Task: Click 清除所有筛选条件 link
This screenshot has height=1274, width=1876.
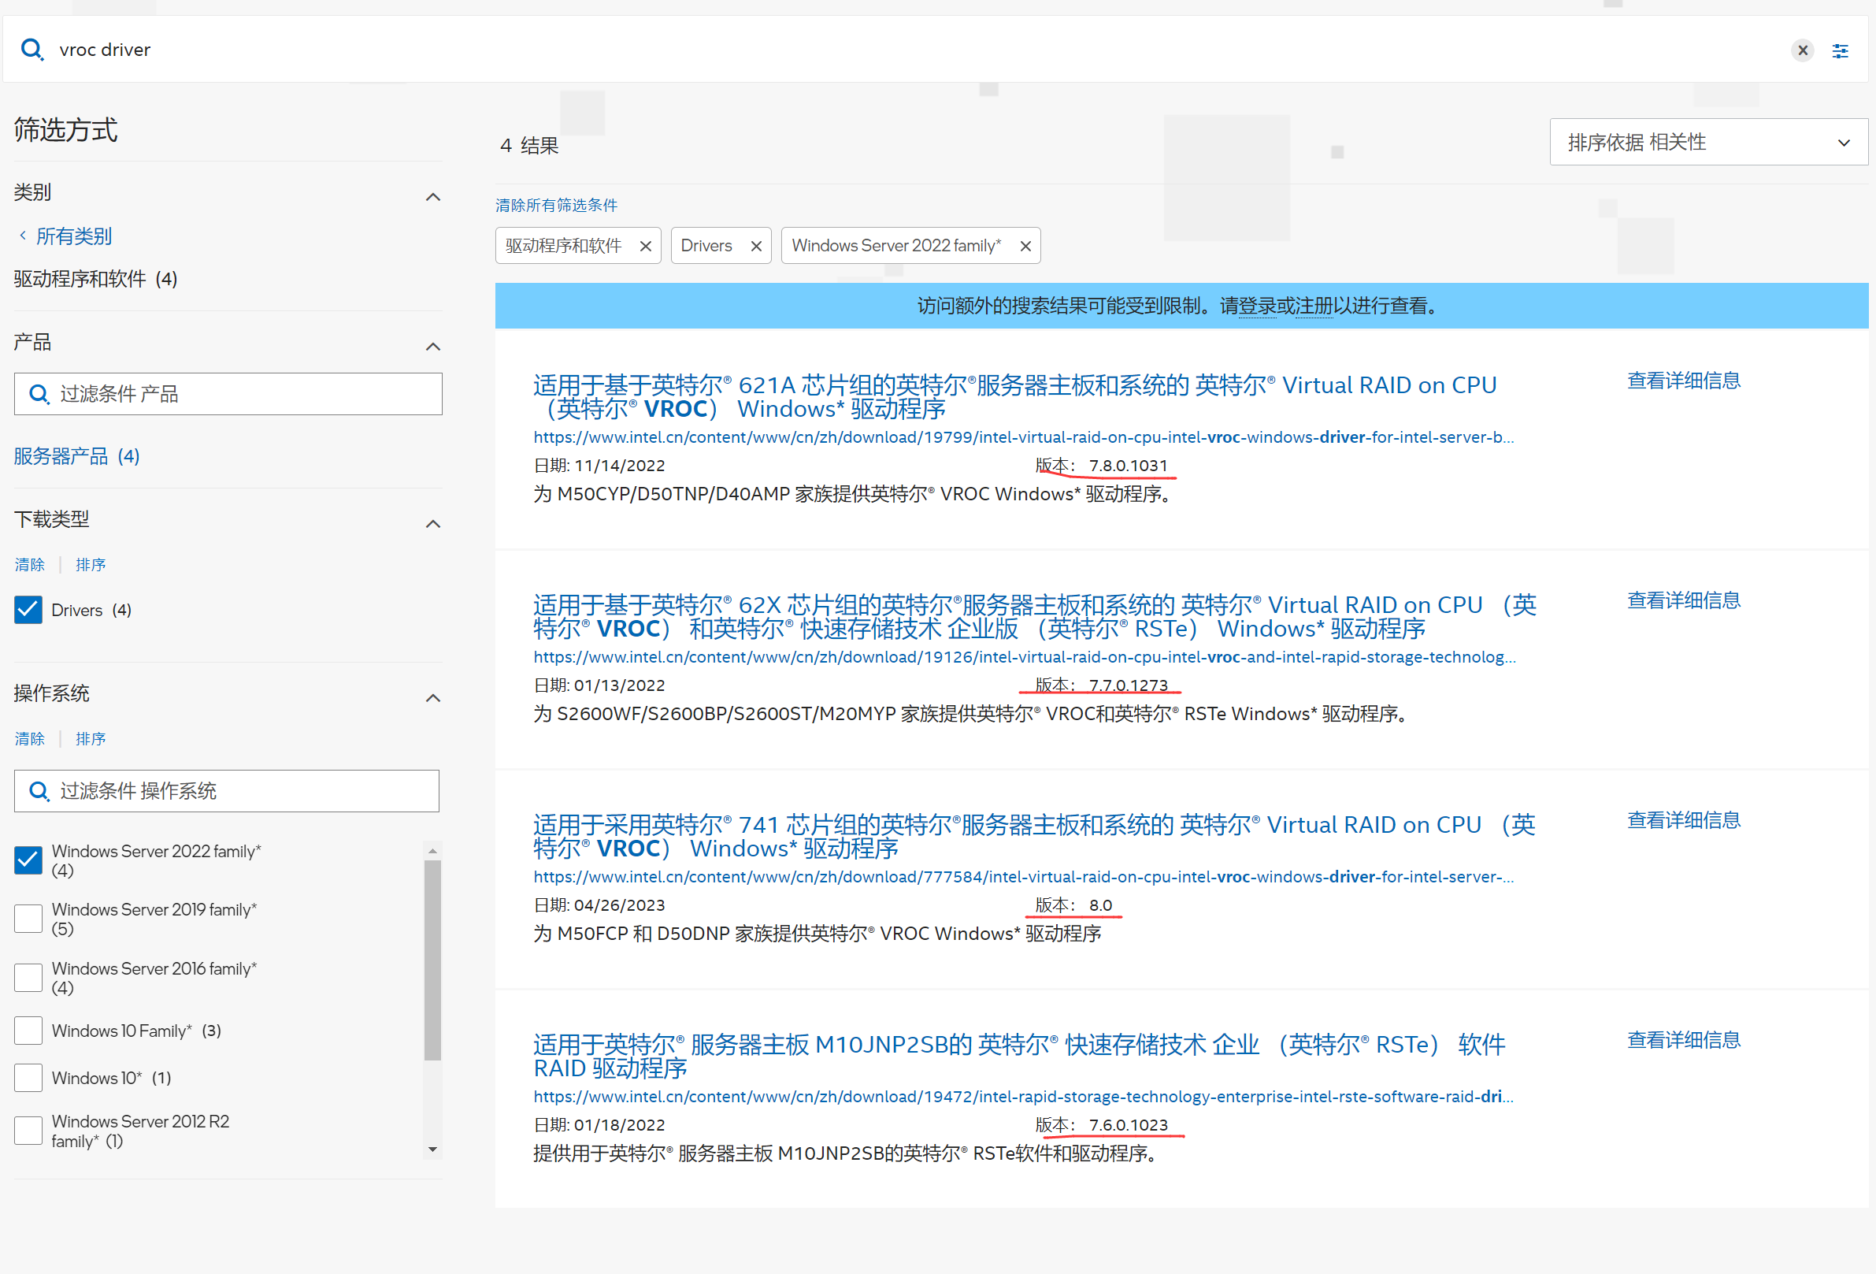Action: pyautogui.click(x=556, y=205)
